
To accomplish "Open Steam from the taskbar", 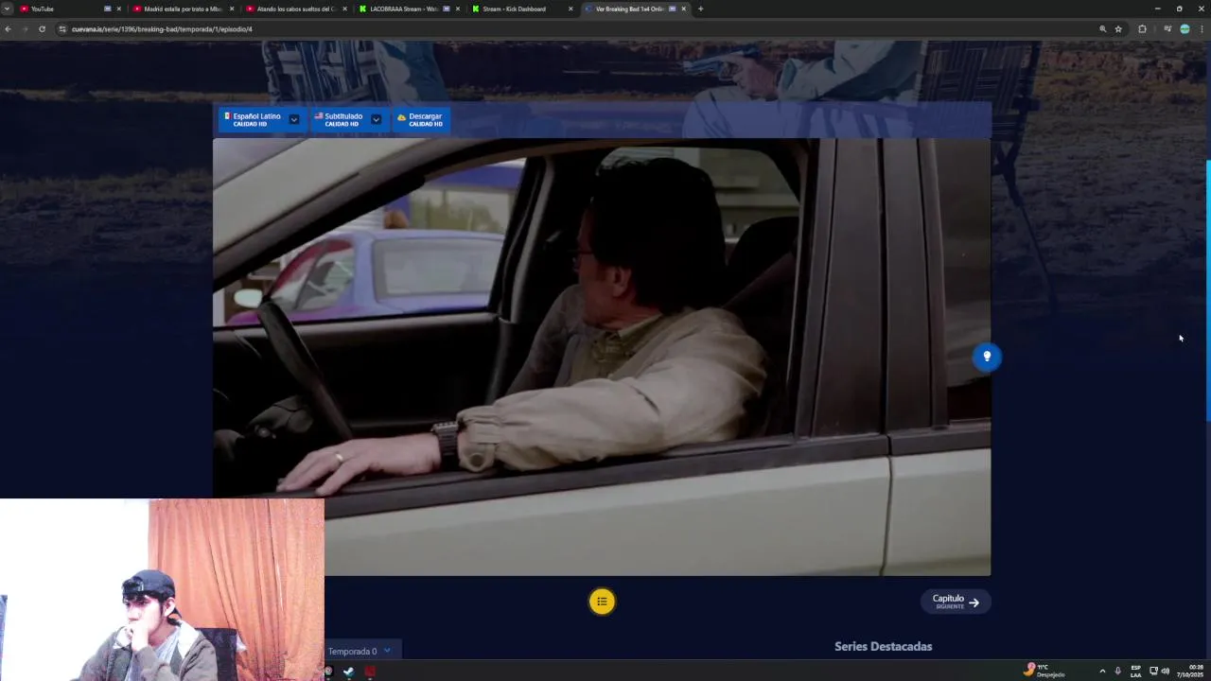I will click(x=348, y=672).
